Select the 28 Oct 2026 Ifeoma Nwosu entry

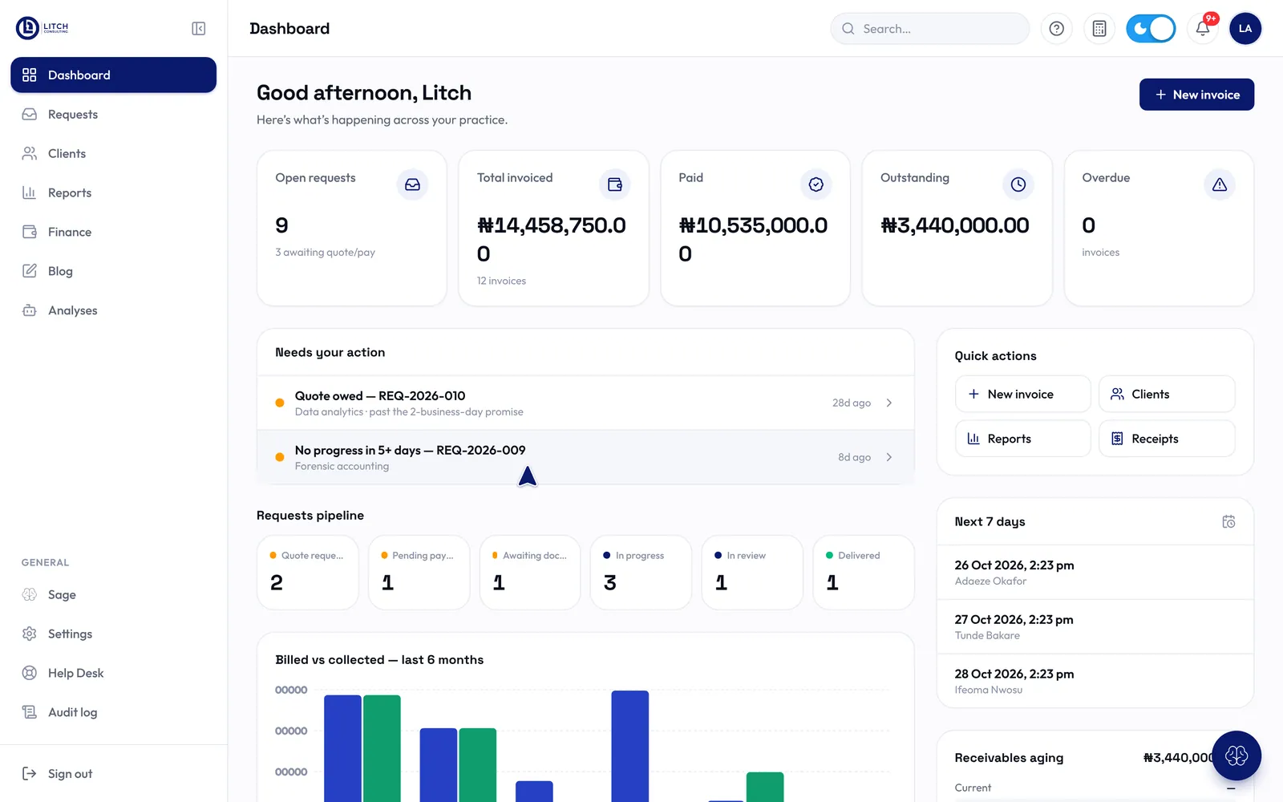pos(1095,681)
